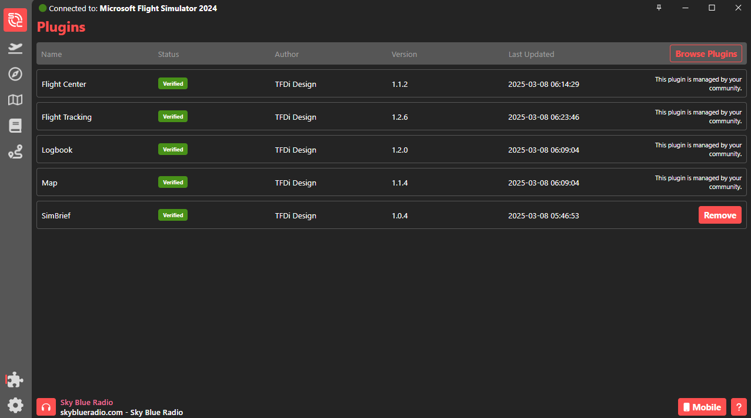The image size is (751, 418).
Task: Select the SimBrief plugin name
Action: 56,215
